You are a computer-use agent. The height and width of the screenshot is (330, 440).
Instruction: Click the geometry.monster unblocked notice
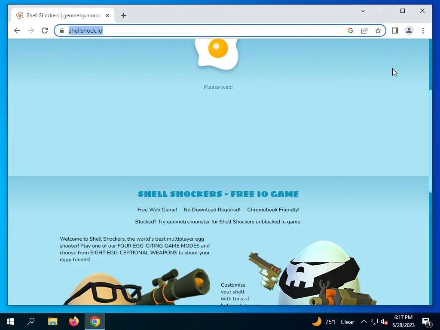pos(218,222)
